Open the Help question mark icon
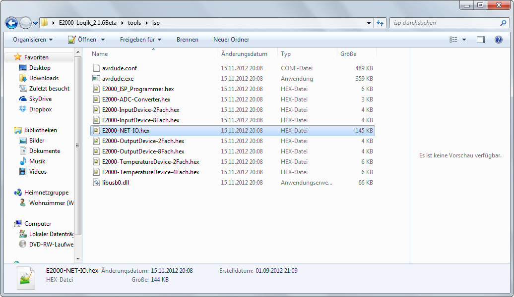Image resolution: width=514 pixels, height=297 pixels. (499, 40)
